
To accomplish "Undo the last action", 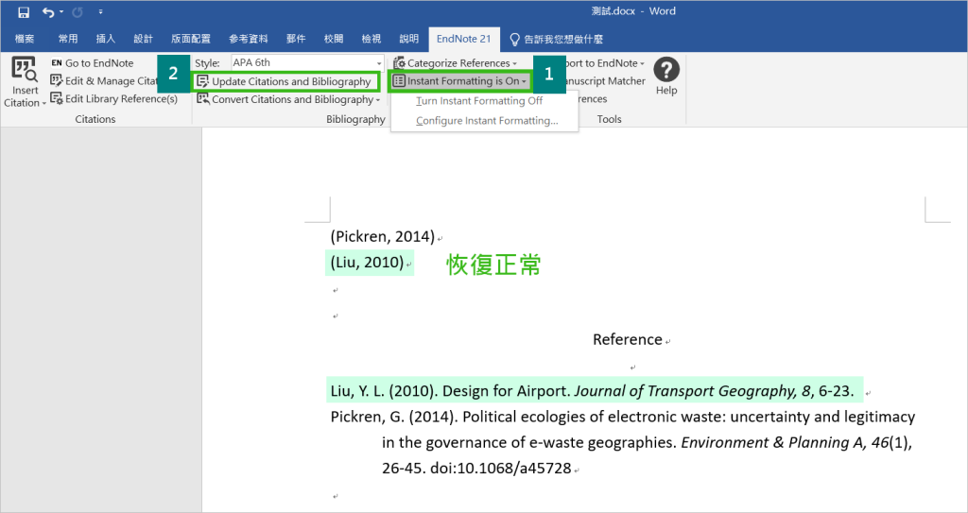I will [x=47, y=12].
